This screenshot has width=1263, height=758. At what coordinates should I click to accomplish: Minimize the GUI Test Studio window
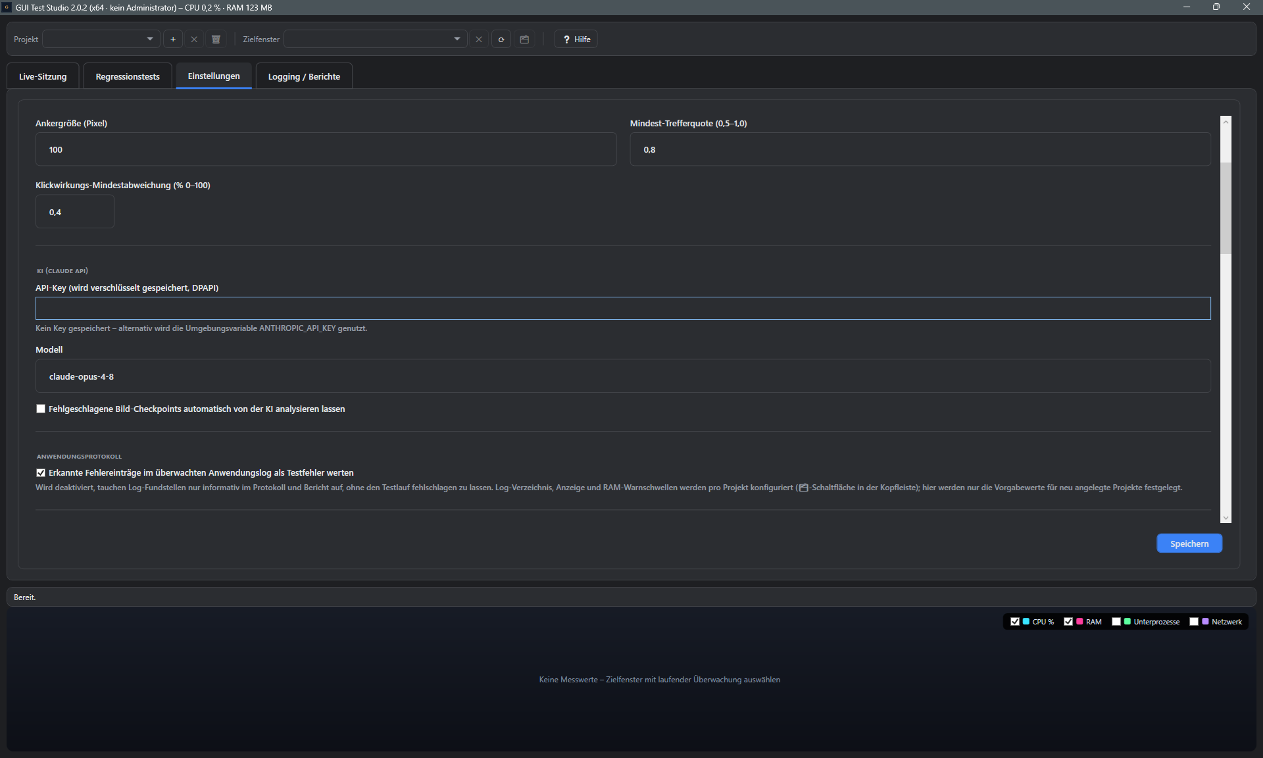pyautogui.click(x=1187, y=7)
